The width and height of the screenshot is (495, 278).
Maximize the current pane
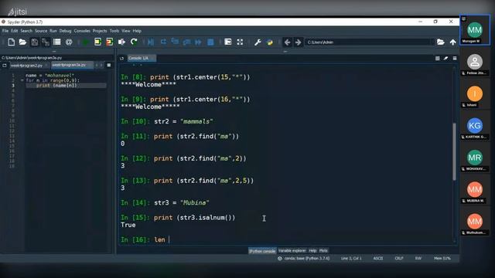point(228,42)
